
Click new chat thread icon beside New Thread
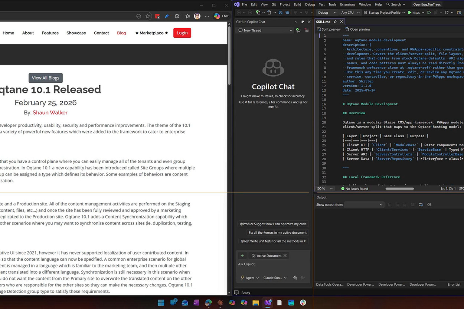298,30
